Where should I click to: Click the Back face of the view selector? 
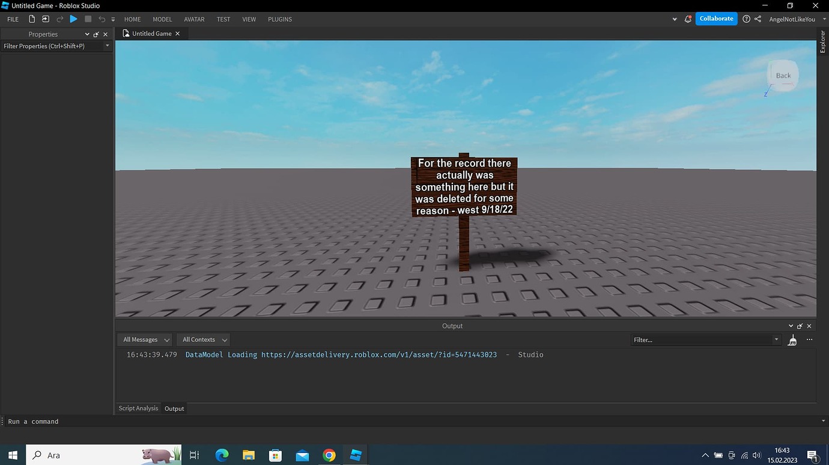tap(783, 75)
